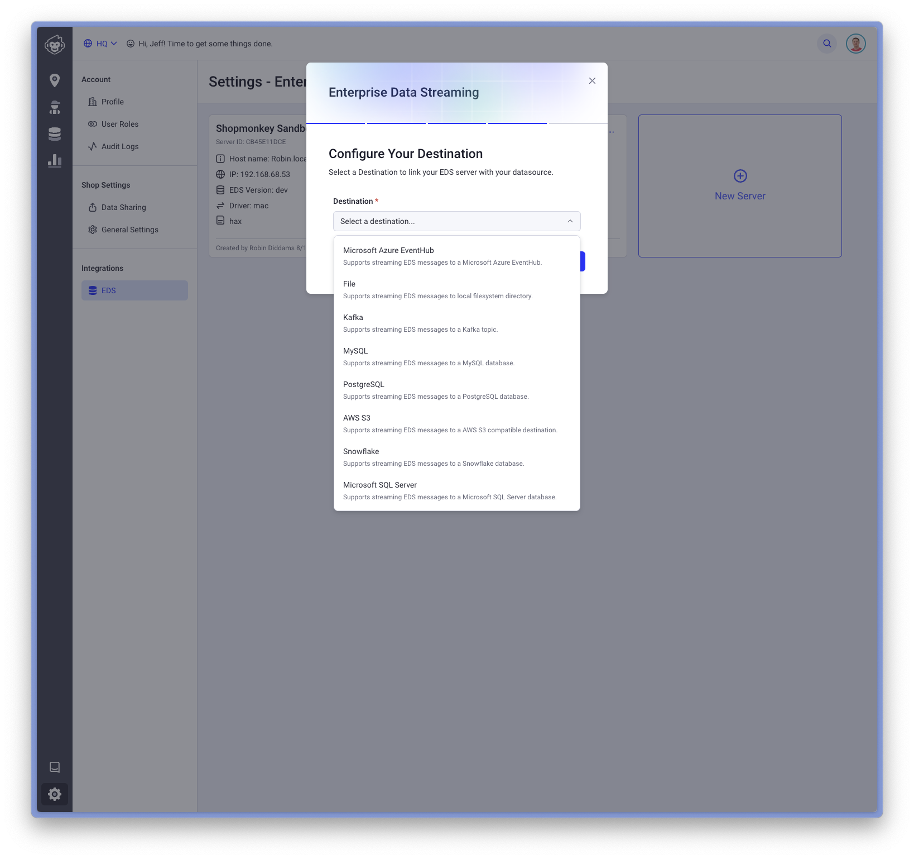The height and width of the screenshot is (859, 914).
Task: Choose Microsoft Azure EventHub destination
Action: pyautogui.click(x=456, y=256)
